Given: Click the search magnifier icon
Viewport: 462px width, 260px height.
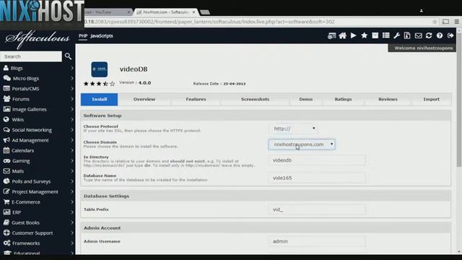Looking at the screenshot, I should pos(68,56).
